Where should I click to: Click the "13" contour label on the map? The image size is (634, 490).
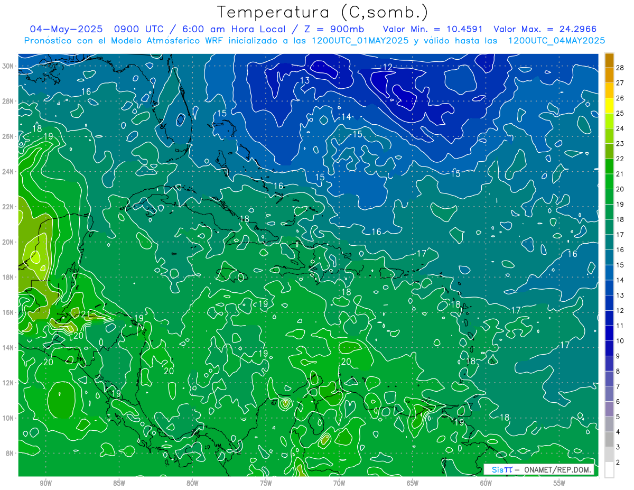305,80
